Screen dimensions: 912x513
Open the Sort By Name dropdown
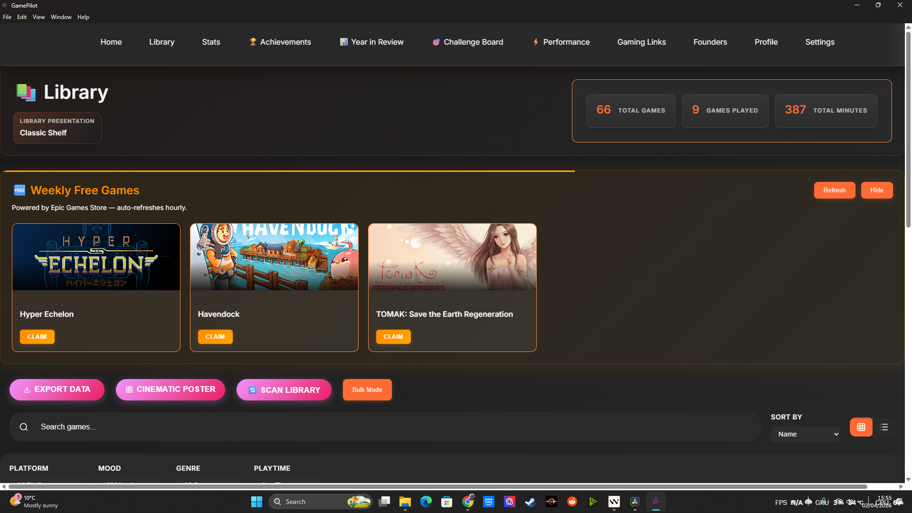[806, 434]
